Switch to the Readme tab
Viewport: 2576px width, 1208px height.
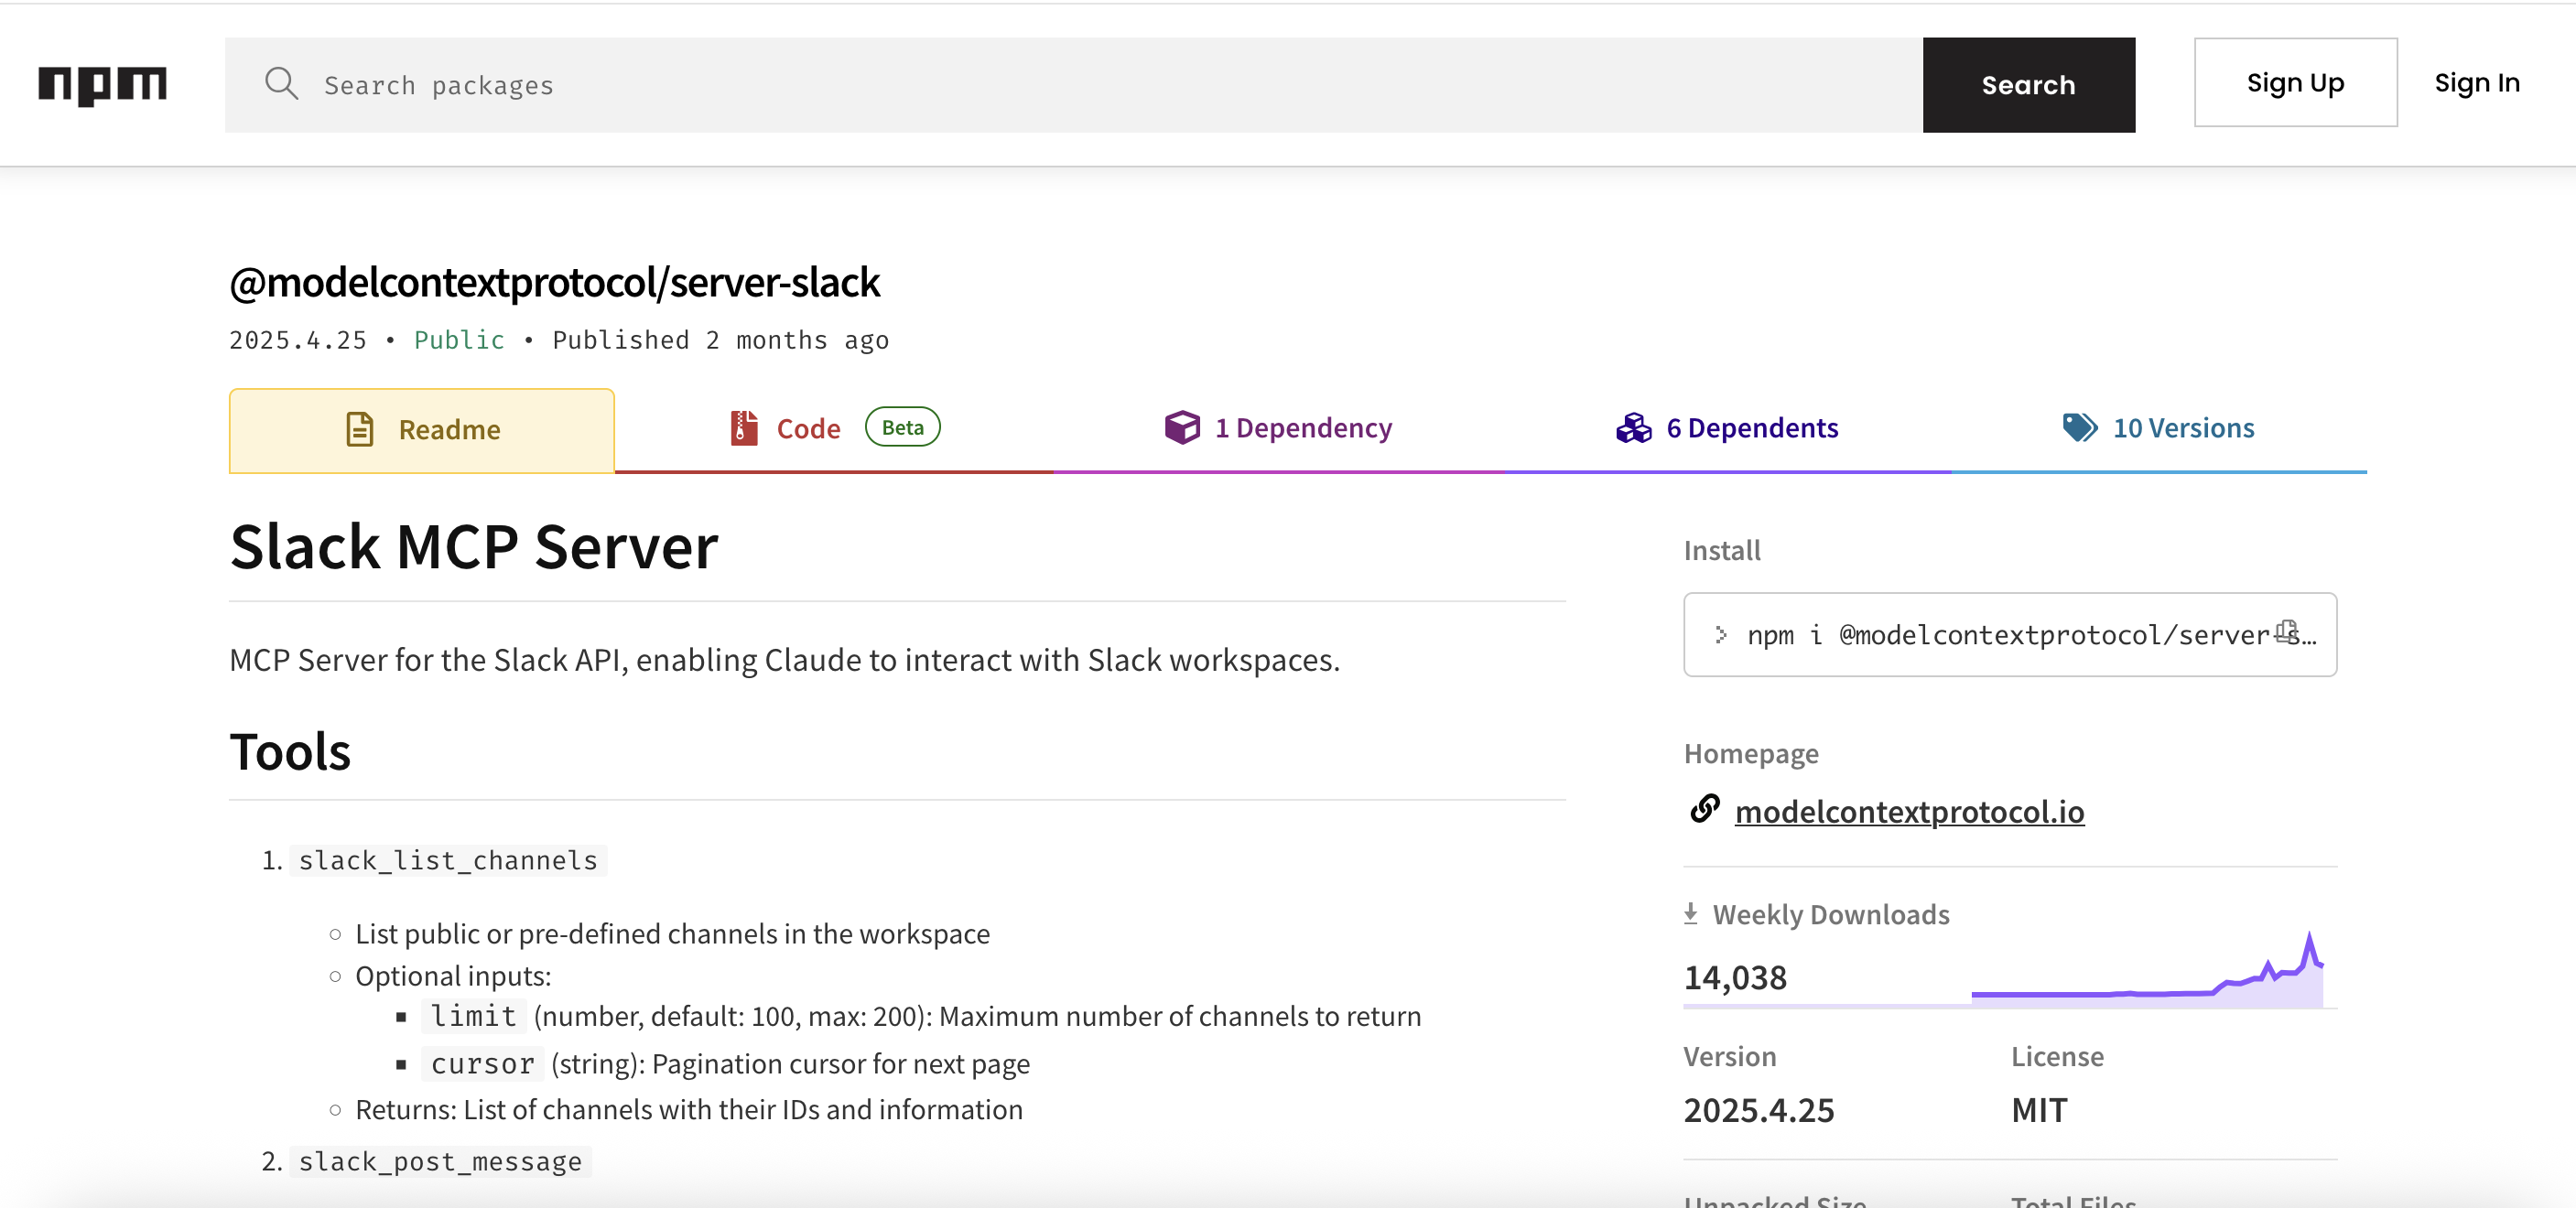click(421, 430)
